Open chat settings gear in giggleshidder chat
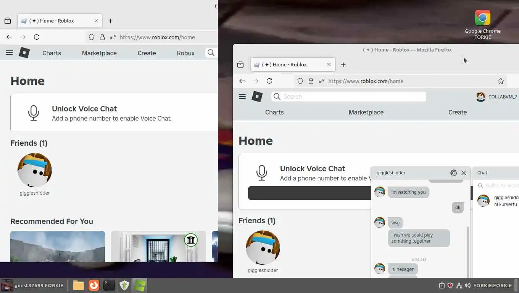519x293 pixels. (454, 173)
